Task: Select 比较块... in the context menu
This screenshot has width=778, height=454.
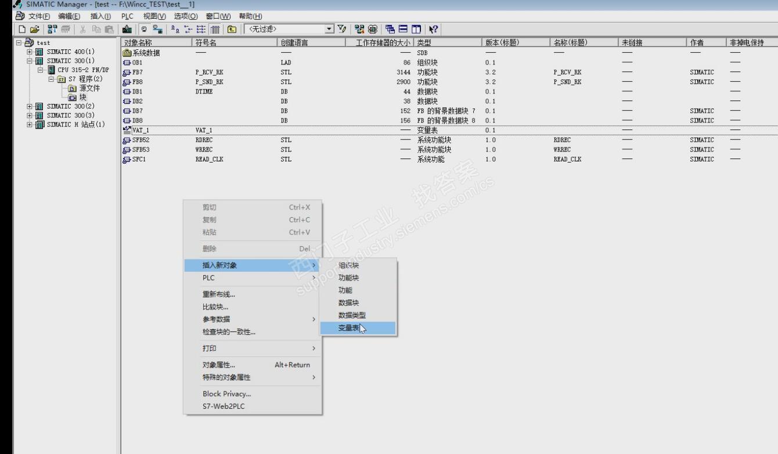Action: click(253, 307)
